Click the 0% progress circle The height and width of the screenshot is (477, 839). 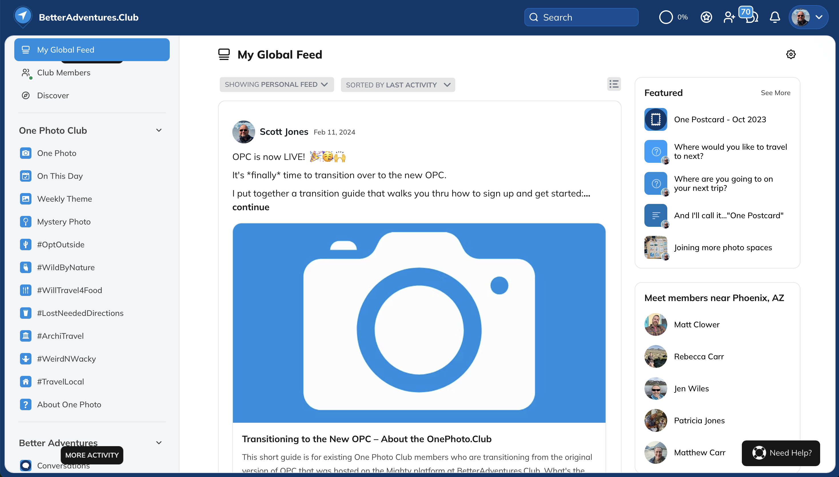(666, 17)
